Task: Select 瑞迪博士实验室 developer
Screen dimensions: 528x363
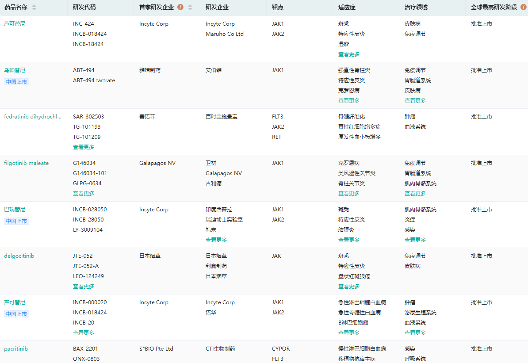Action: tap(224, 220)
